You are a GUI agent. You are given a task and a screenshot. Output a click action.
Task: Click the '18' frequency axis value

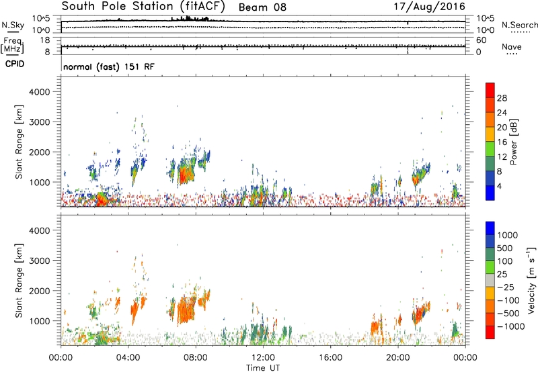coord(45,40)
